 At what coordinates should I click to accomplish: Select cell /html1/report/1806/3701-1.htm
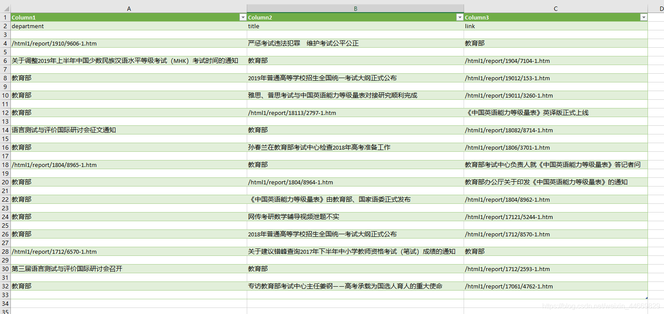click(x=556, y=147)
